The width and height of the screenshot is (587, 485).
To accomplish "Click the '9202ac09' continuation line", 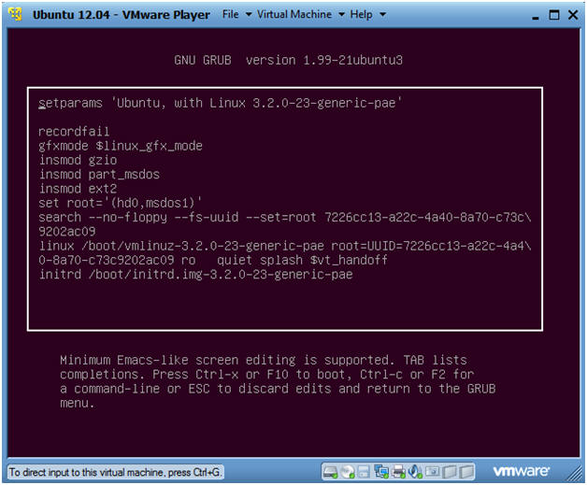I will pos(66,231).
